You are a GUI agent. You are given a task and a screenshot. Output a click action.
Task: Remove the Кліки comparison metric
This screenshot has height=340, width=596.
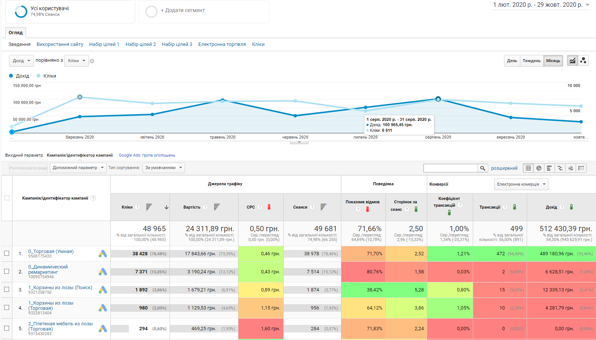(x=92, y=61)
